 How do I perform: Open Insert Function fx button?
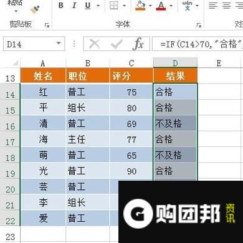[x=138, y=44]
